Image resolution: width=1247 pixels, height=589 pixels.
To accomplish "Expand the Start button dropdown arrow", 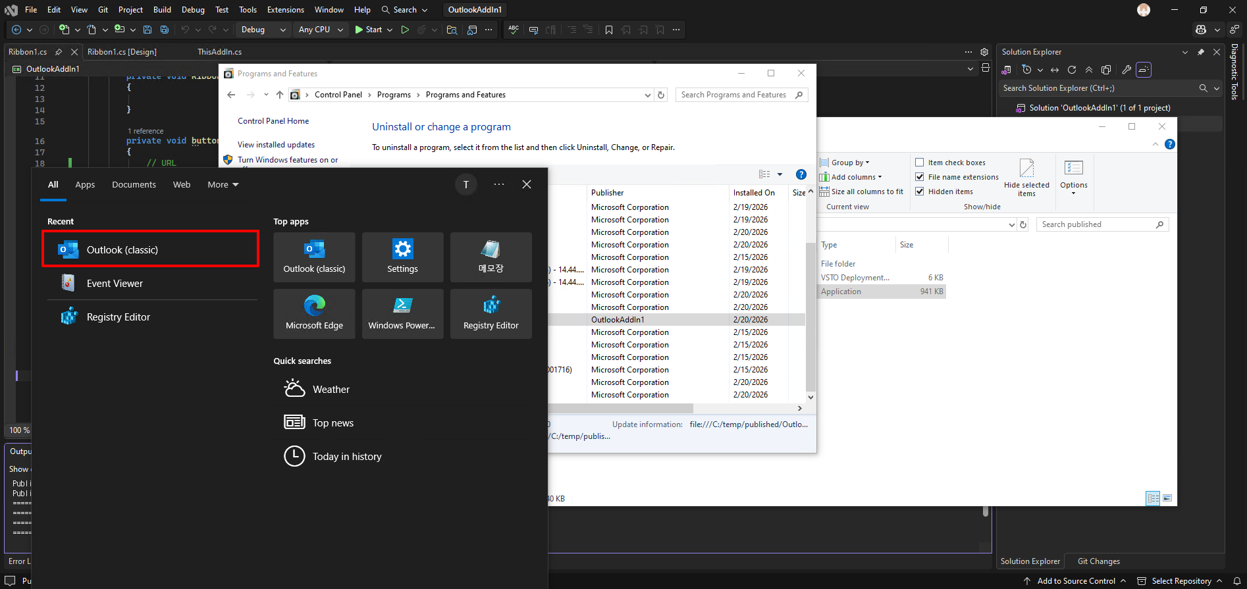I will coord(390,30).
